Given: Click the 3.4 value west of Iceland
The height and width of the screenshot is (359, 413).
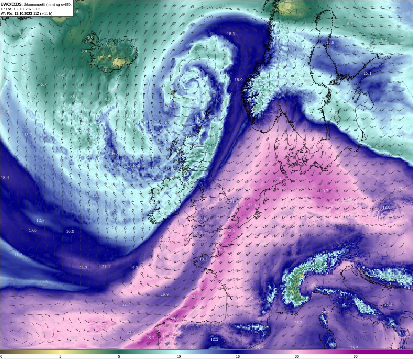Looking at the screenshot, I should pyautogui.click(x=84, y=51).
